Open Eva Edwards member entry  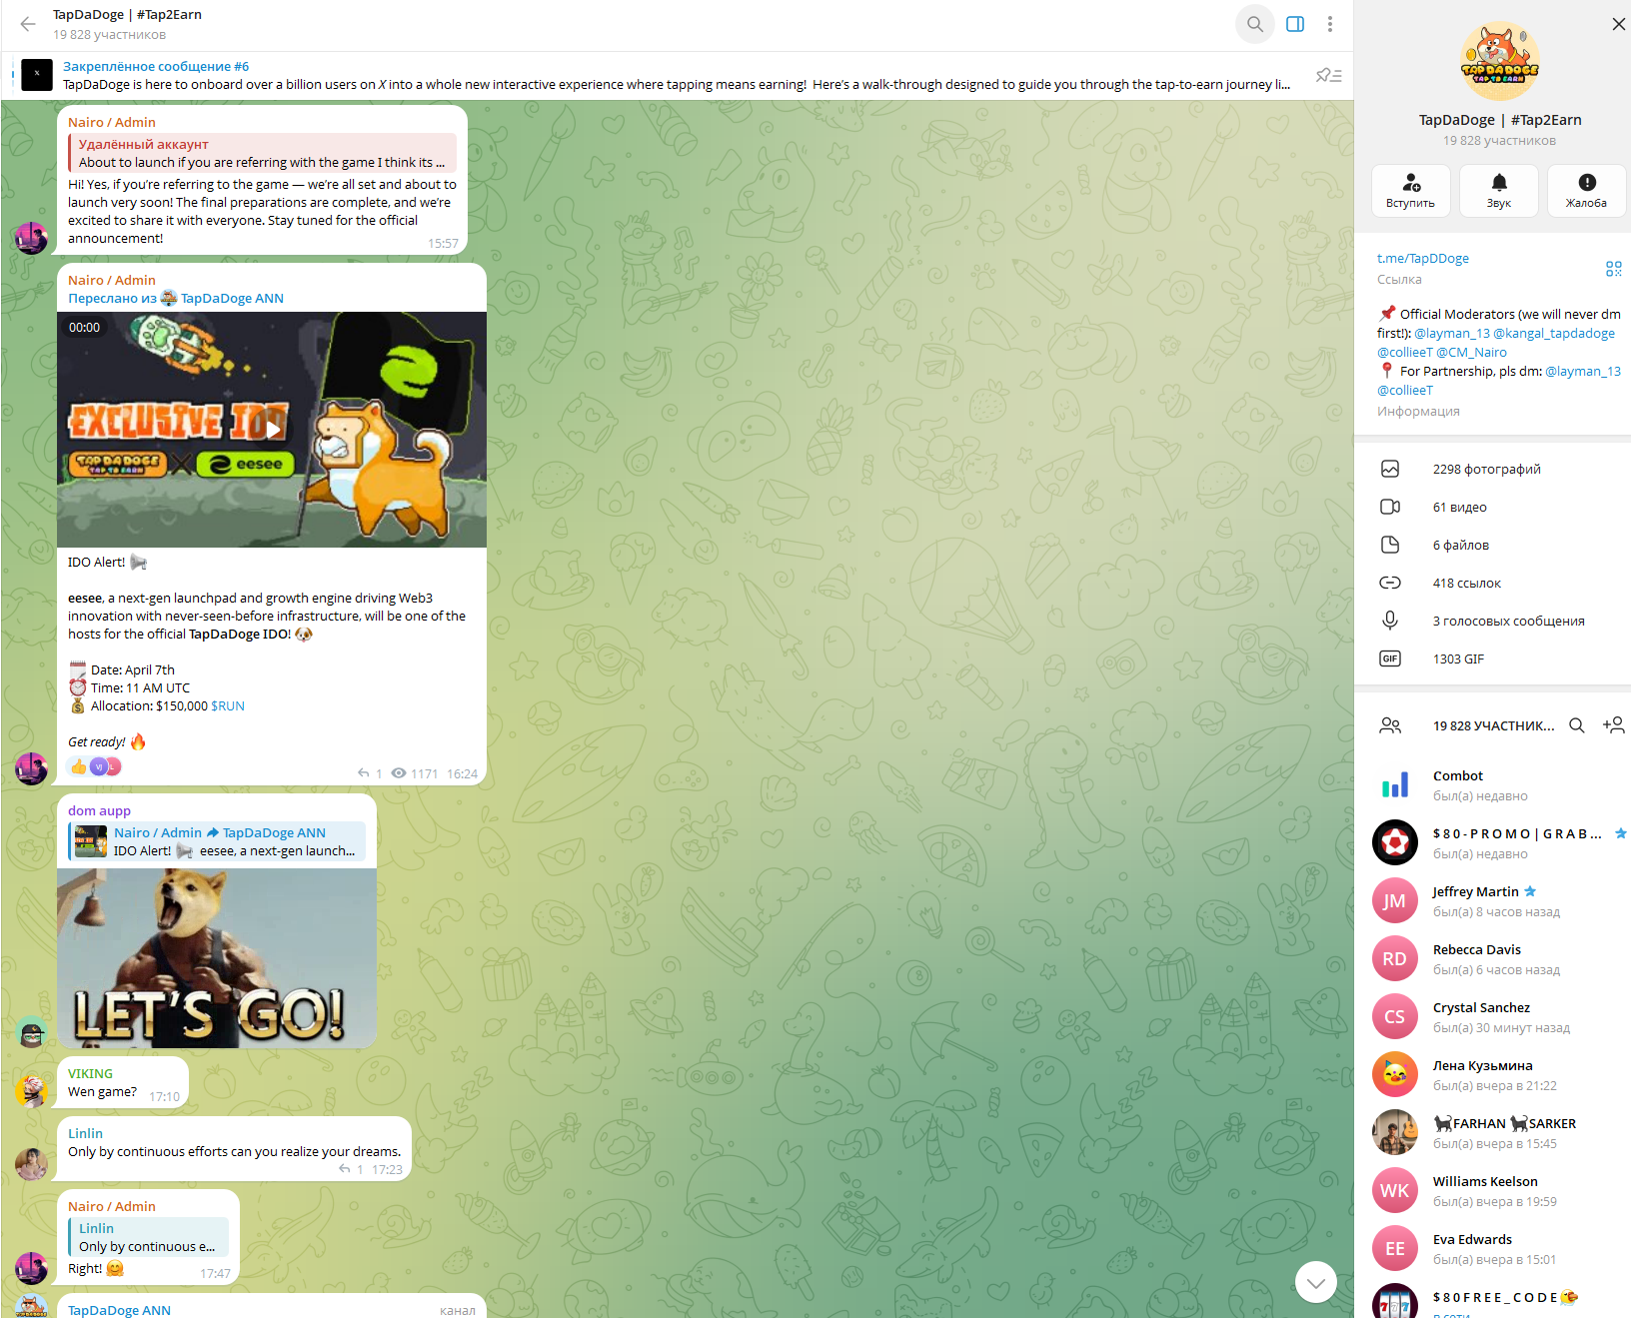[1493, 1249]
